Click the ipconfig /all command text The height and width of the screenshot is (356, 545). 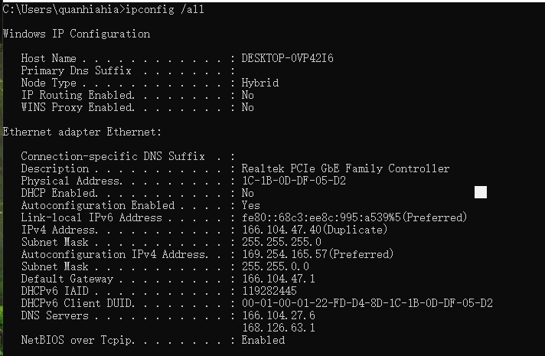pos(165,9)
